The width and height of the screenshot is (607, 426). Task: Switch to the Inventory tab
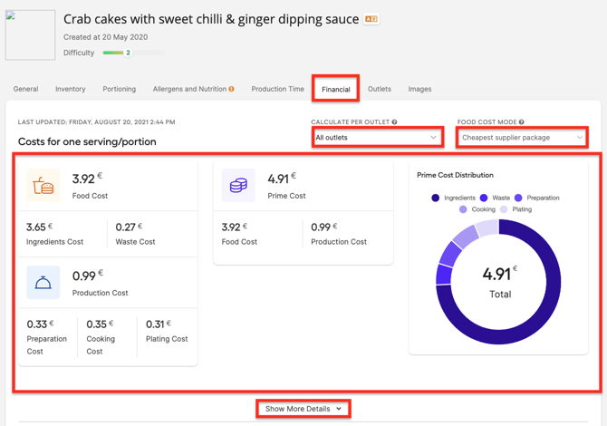(70, 89)
